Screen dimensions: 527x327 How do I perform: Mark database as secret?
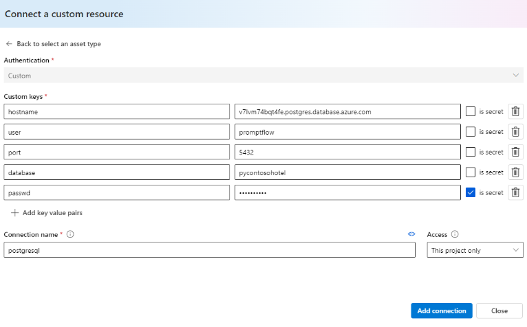(470, 172)
